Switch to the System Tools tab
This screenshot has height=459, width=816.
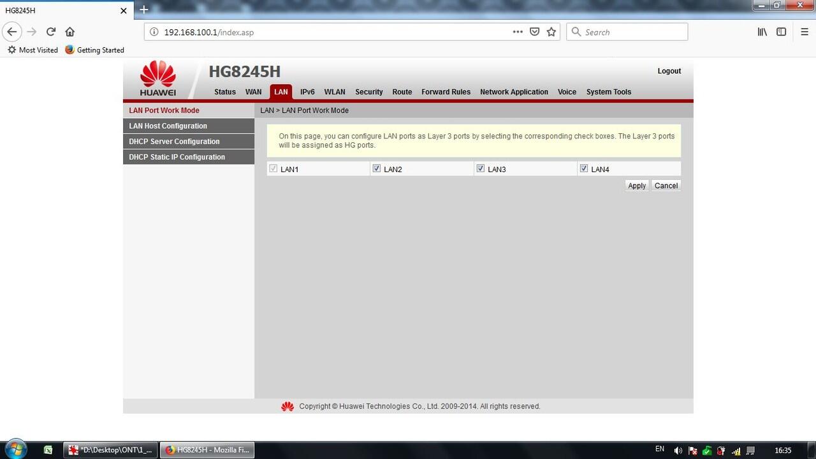pos(609,92)
